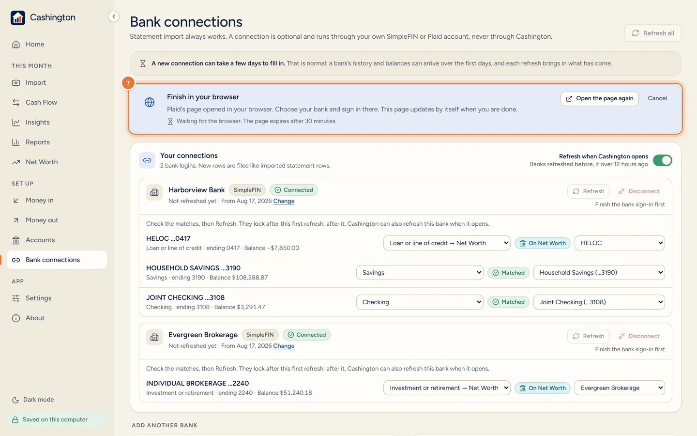Open the Evergreen Brokerage match dropdown
This screenshot has height=436, width=697.
pyautogui.click(x=620, y=388)
